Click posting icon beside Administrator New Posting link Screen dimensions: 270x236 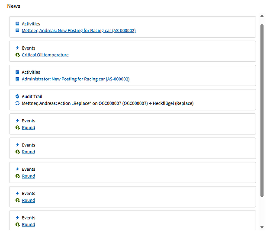pos(17,79)
